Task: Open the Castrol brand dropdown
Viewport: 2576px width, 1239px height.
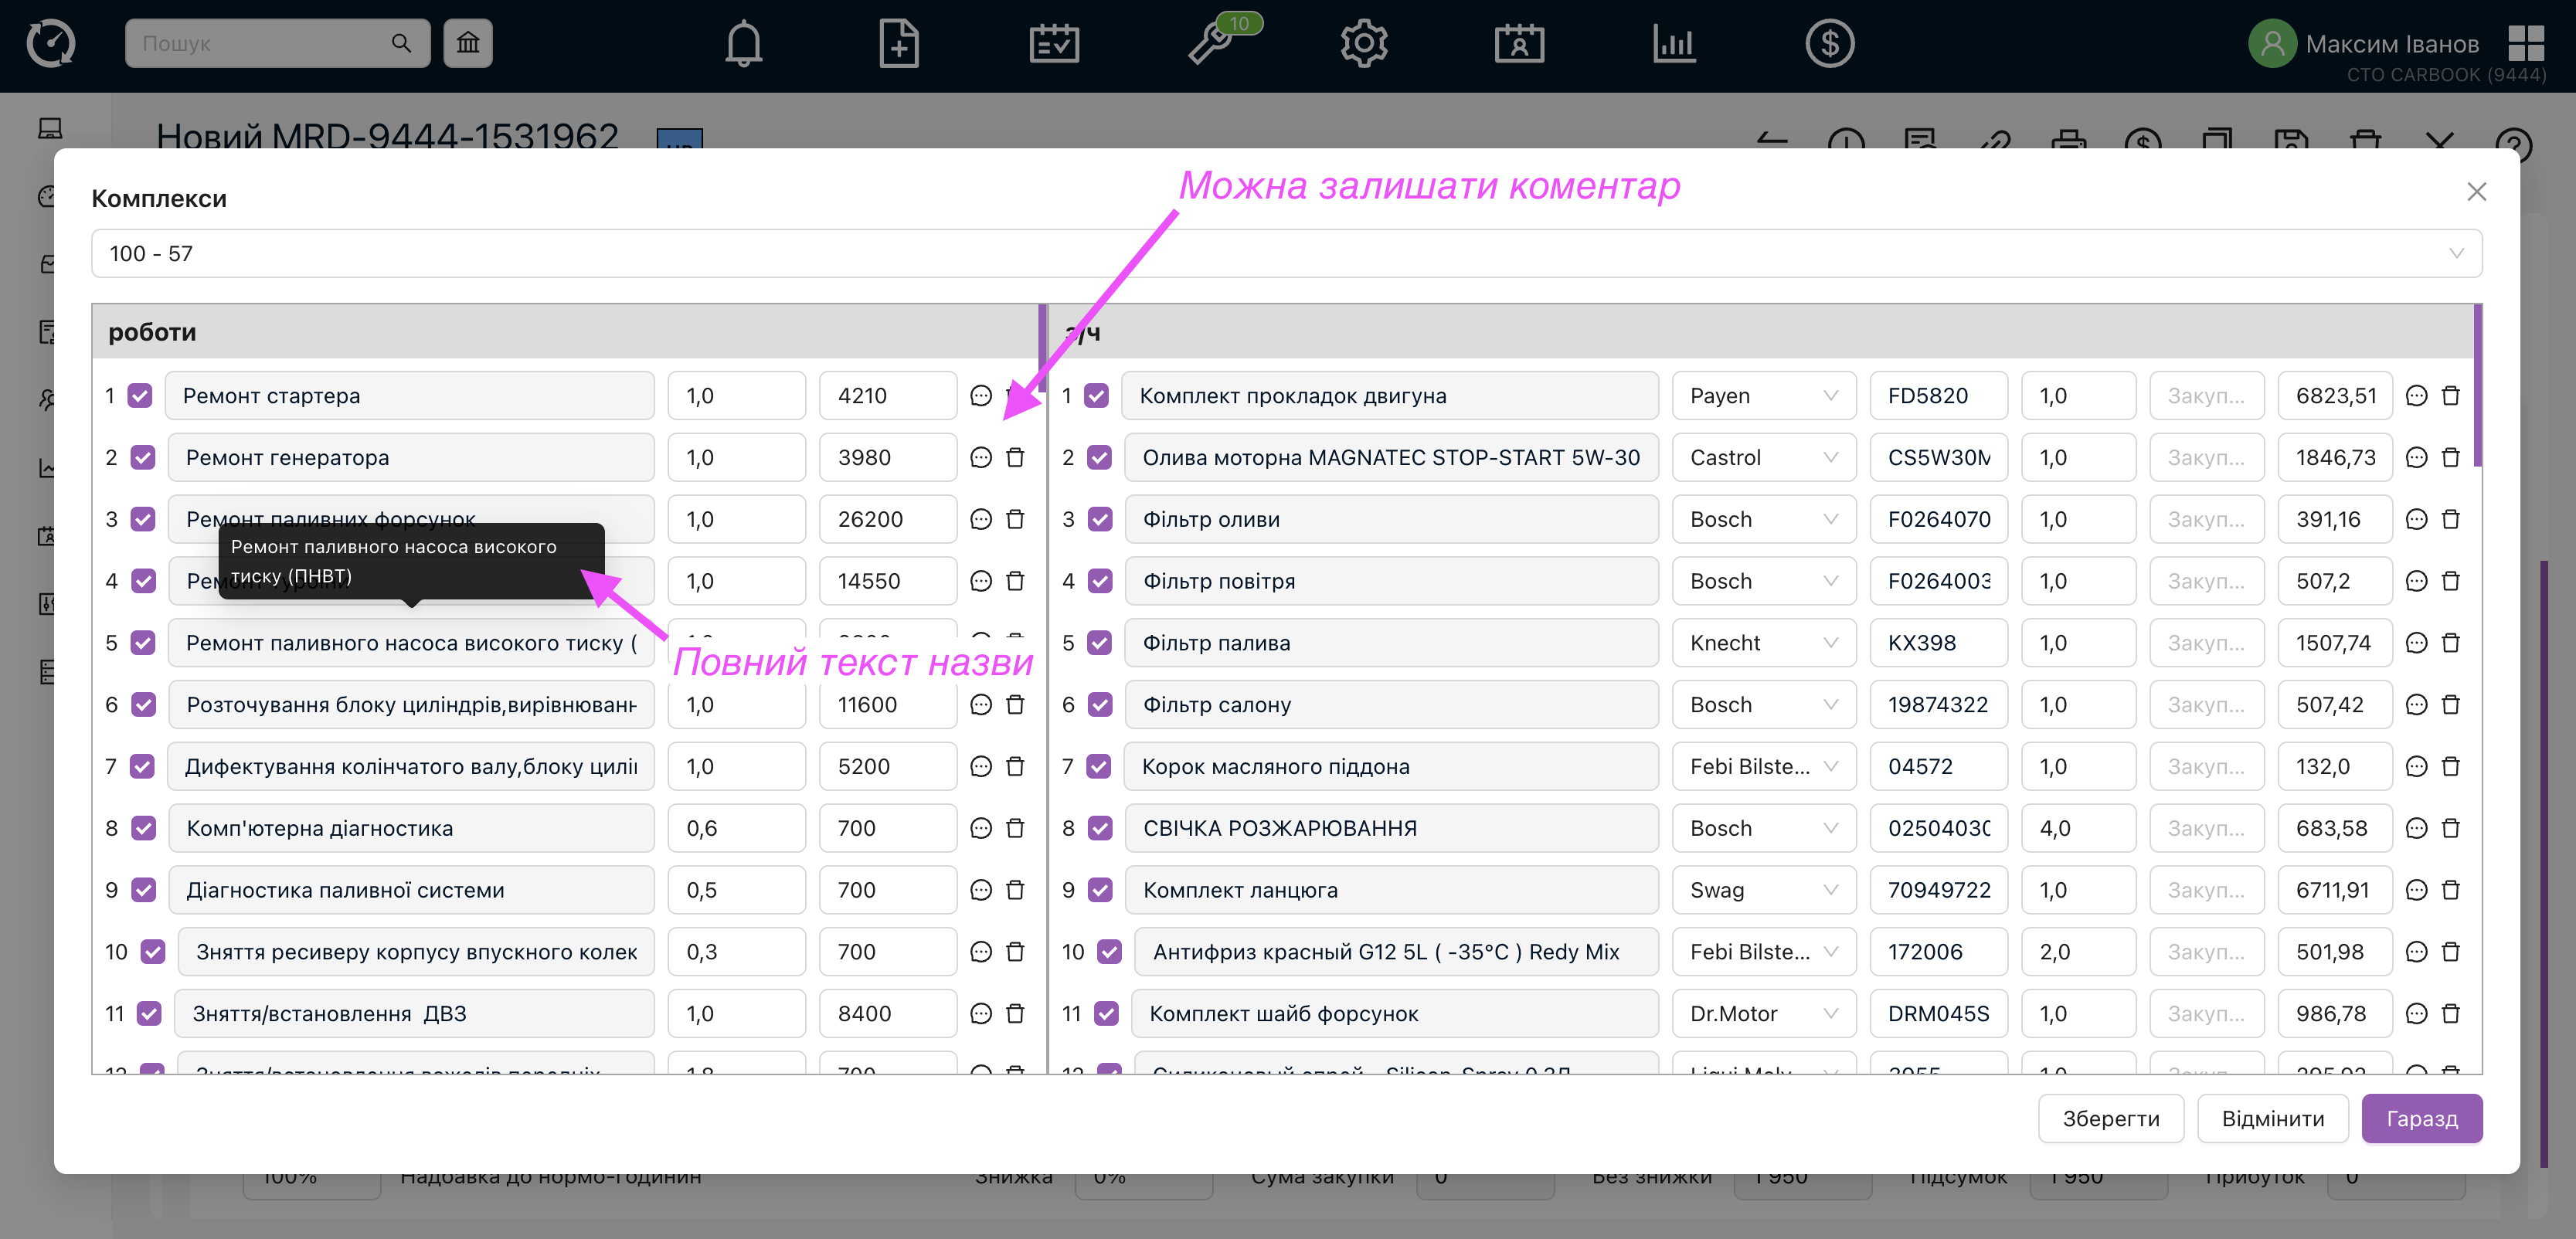Action: [1763, 458]
